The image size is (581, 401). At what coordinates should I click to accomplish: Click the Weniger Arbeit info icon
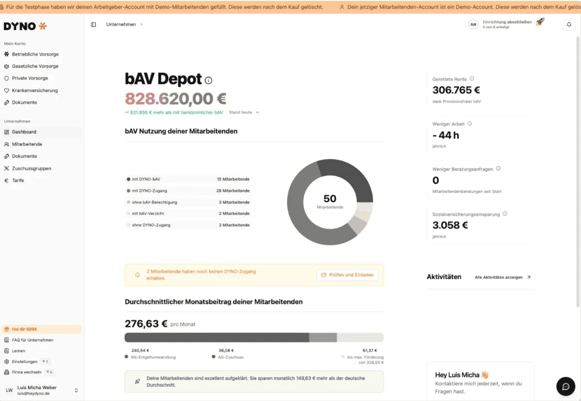[x=470, y=123]
